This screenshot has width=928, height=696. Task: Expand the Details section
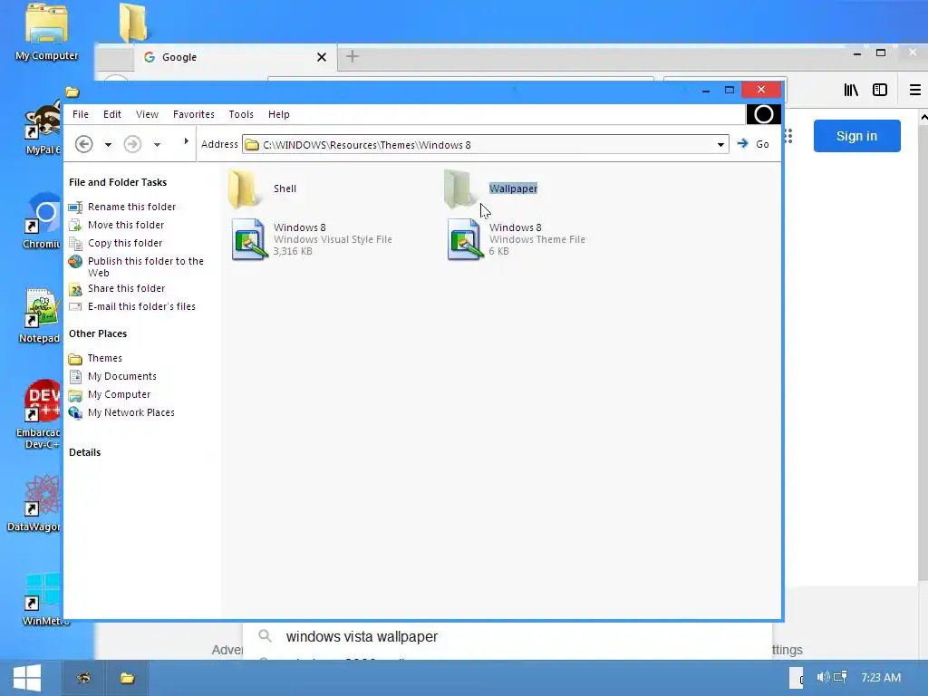pyautogui.click(x=84, y=452)
